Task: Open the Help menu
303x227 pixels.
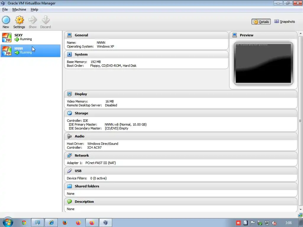Action: coord(34,9)
